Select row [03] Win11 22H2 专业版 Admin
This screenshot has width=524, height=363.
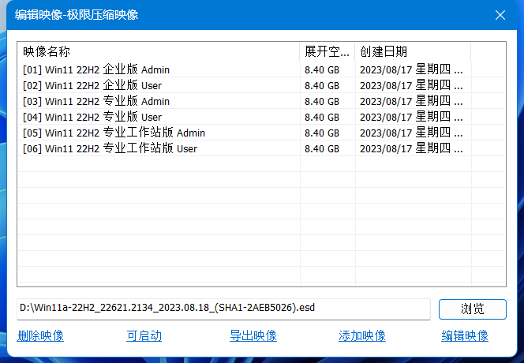pos(262,101)
